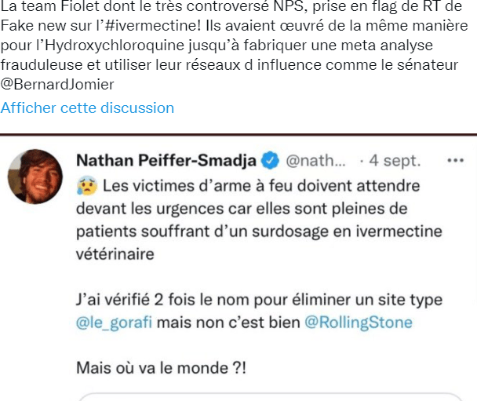
Task: Visit the @RollingStone mention link
Action: pyautogui.click(x=357, y=323)
